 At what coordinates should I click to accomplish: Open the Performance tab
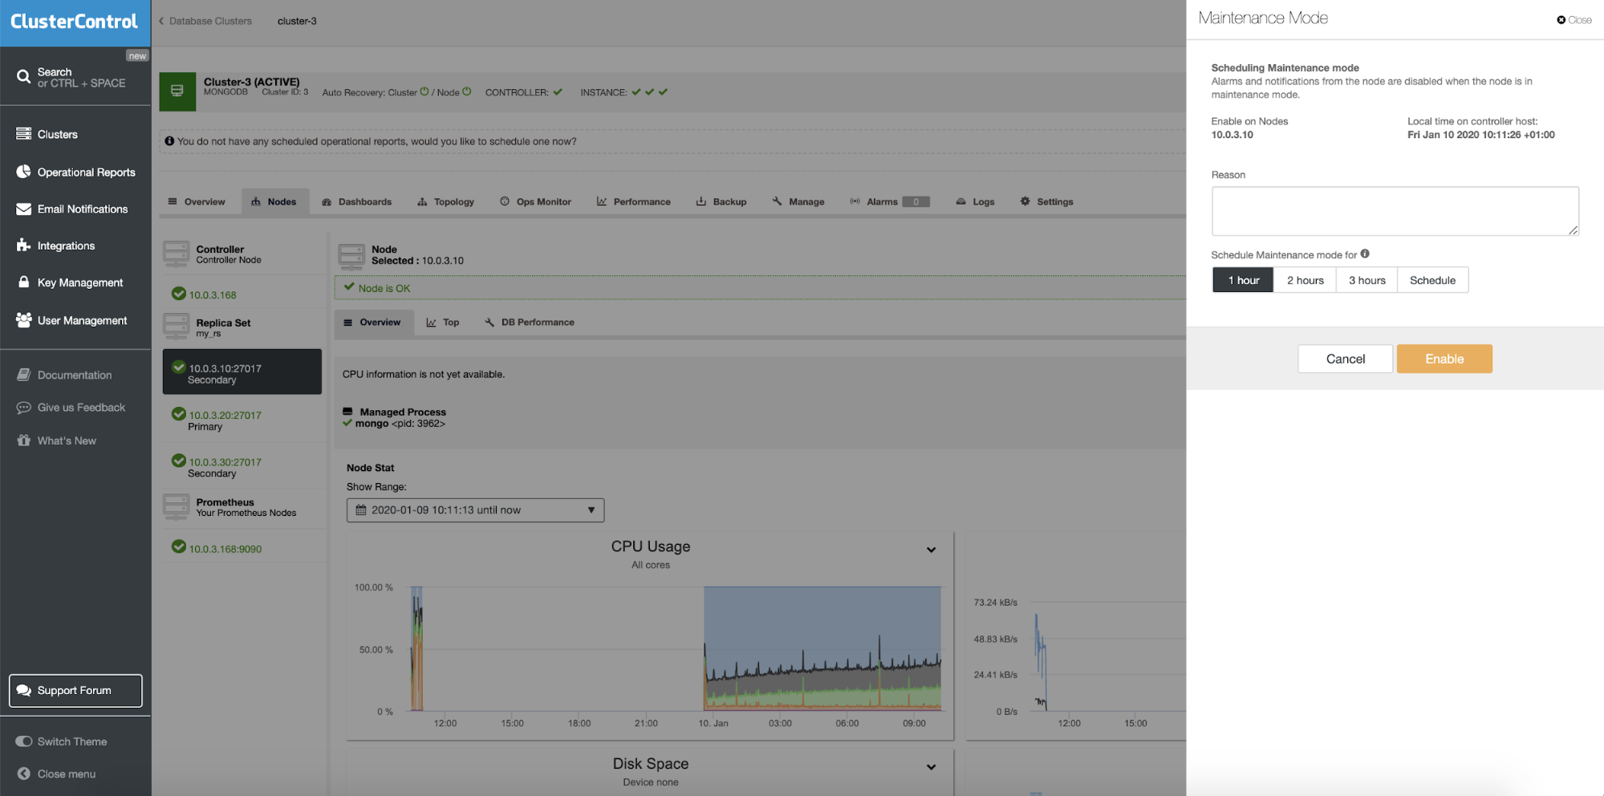633,201
